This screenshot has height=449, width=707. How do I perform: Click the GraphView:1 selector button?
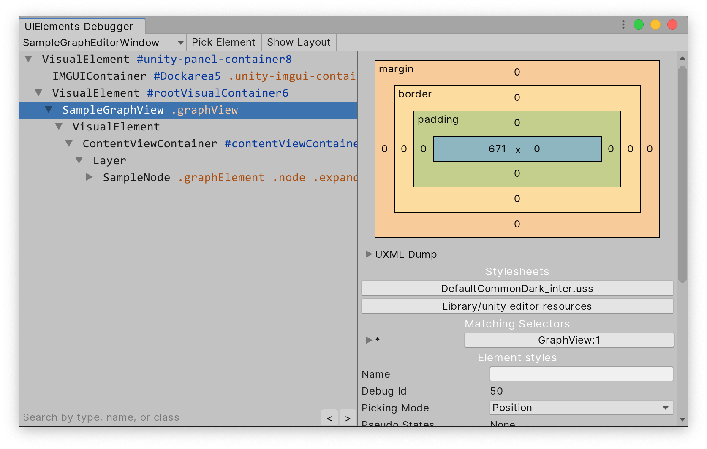point(568,340)
